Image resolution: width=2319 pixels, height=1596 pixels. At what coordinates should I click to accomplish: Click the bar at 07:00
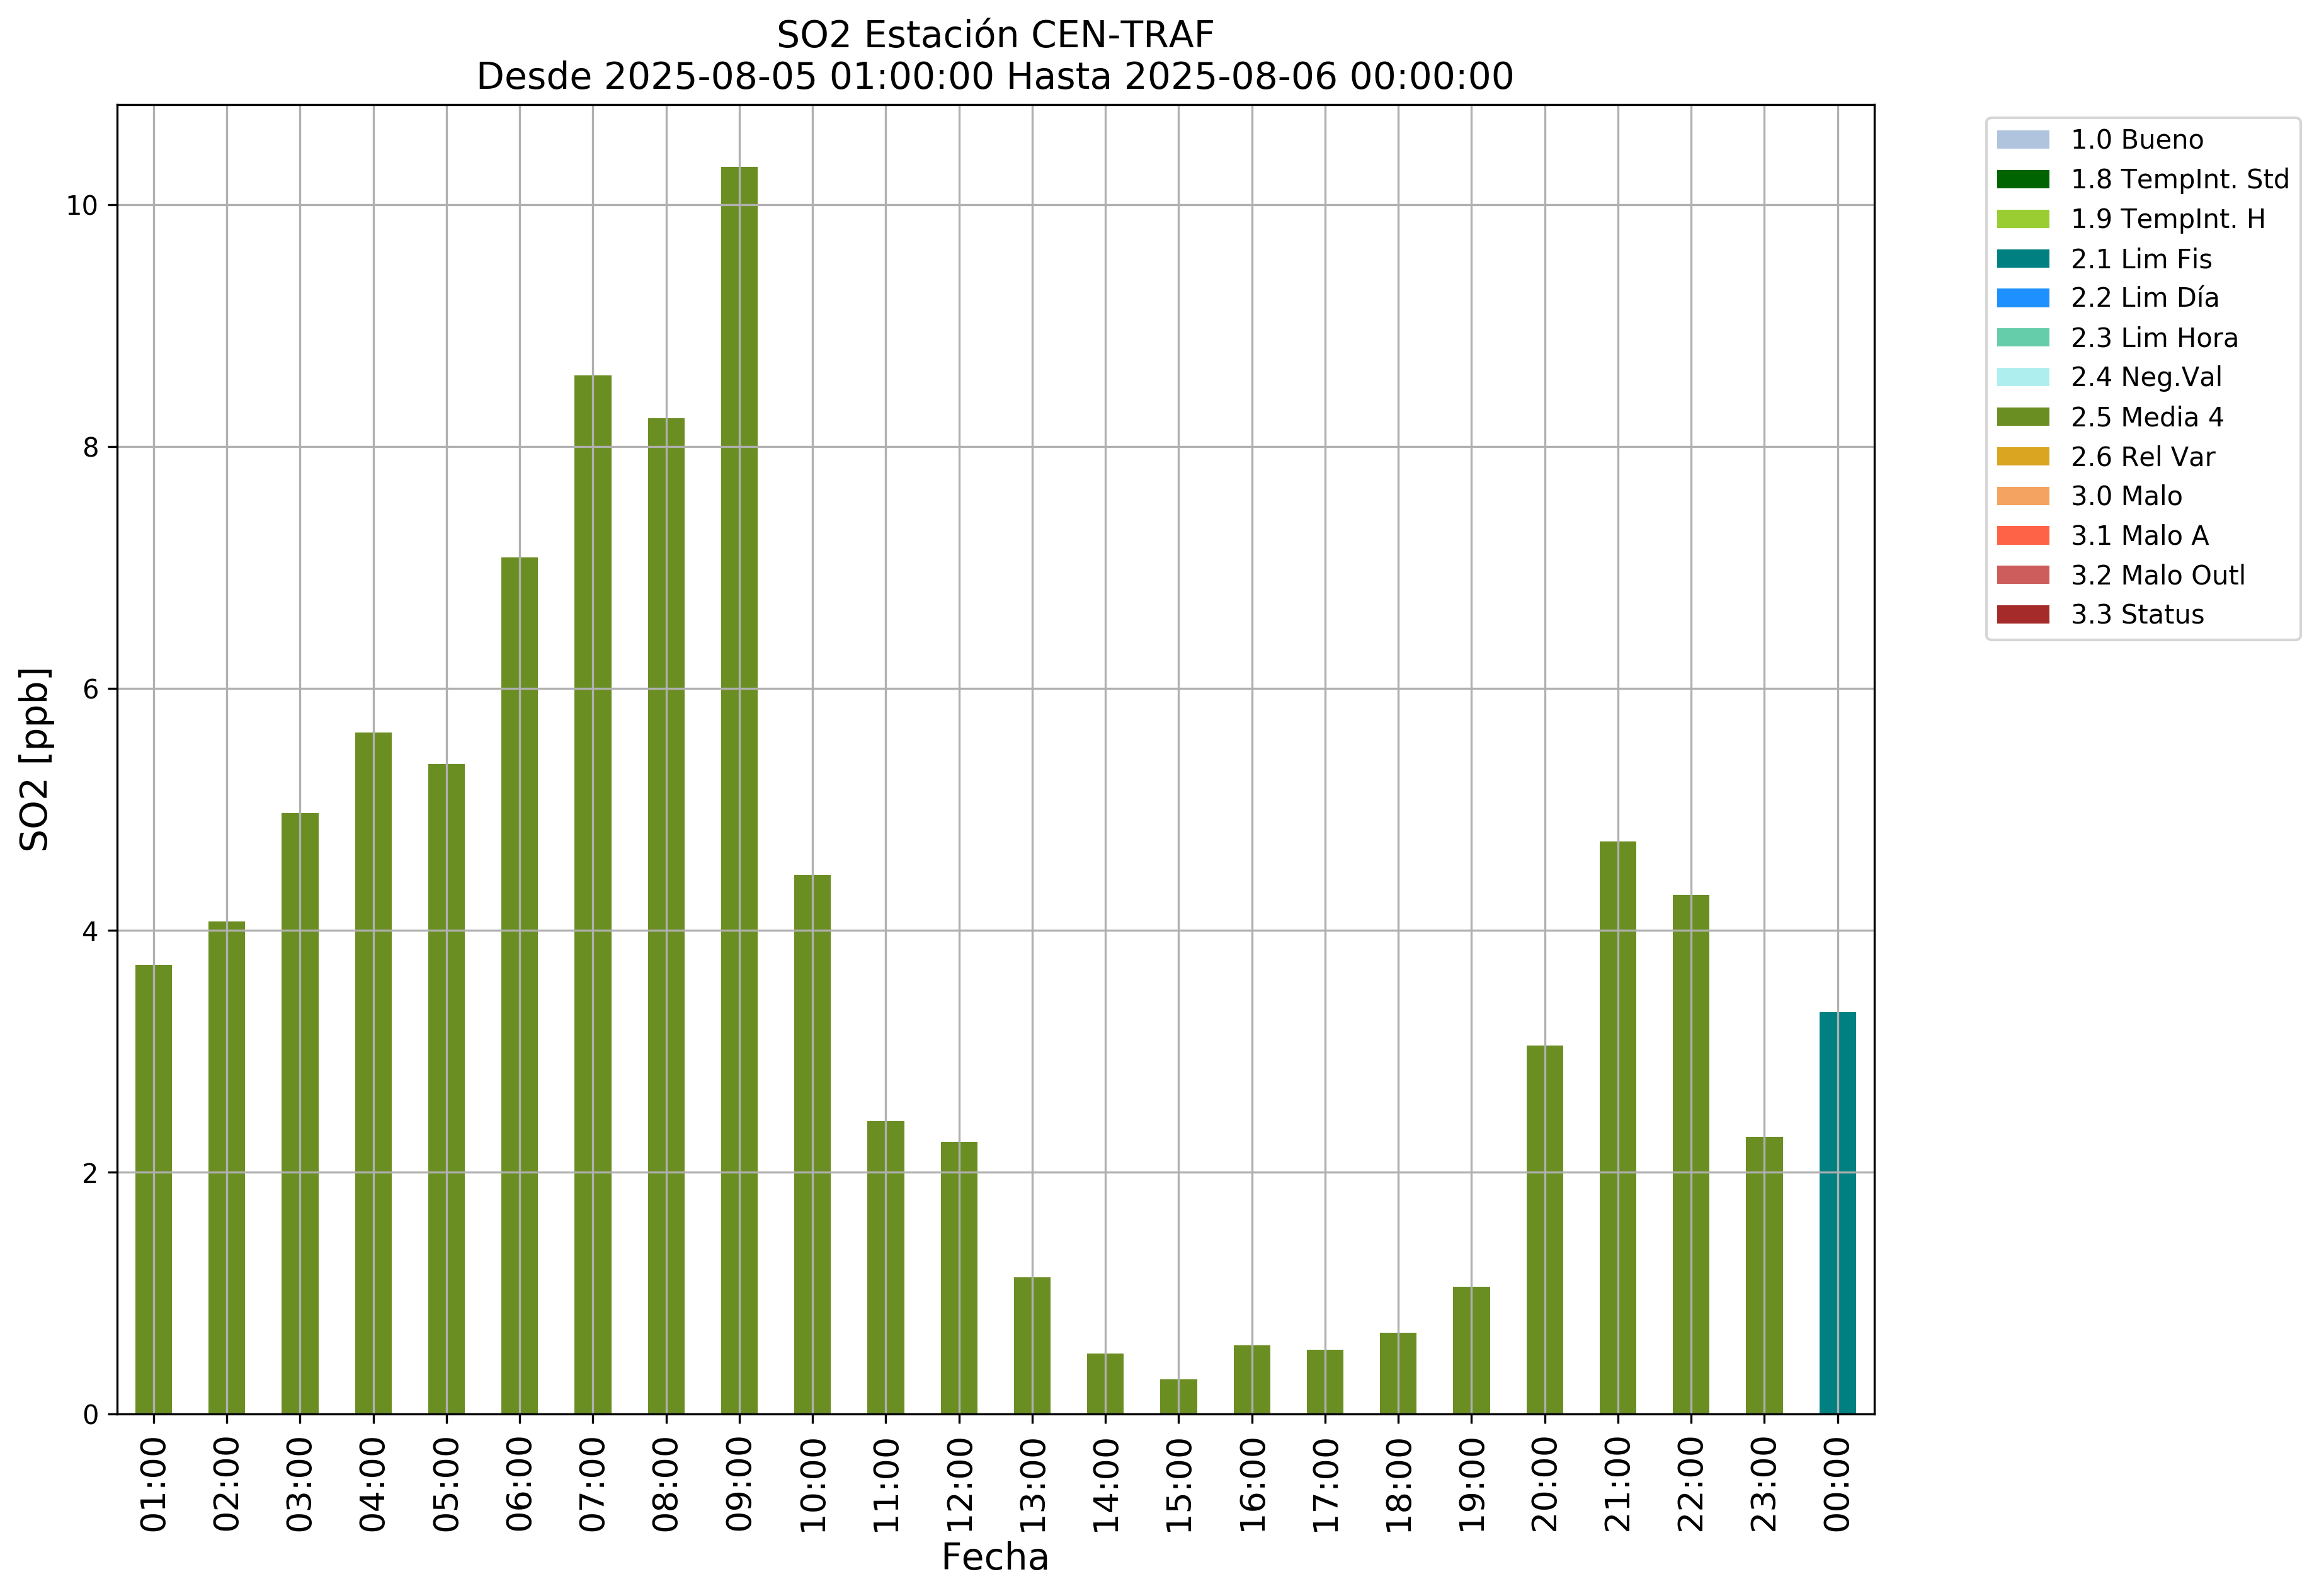pyautogui.click(x=593, y=895)
